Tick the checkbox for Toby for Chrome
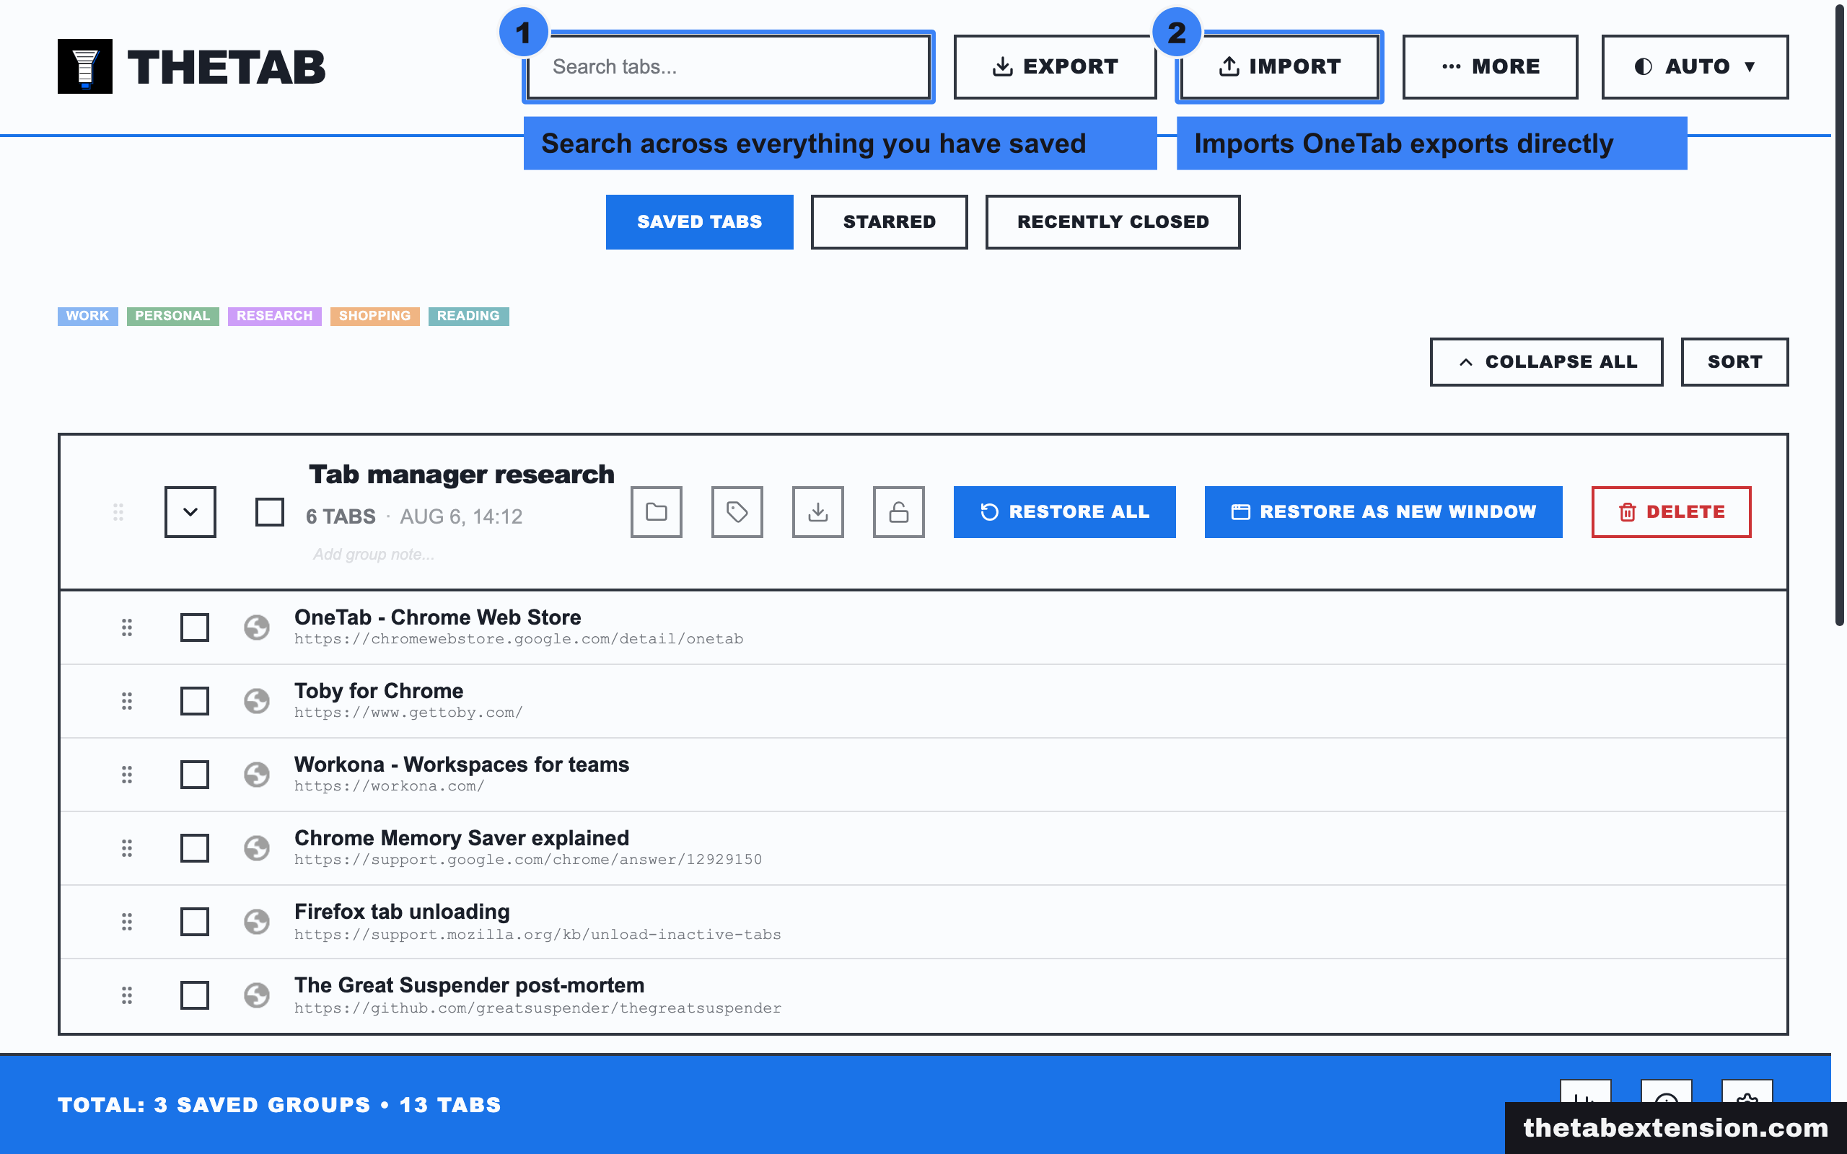 click(195, 700)
